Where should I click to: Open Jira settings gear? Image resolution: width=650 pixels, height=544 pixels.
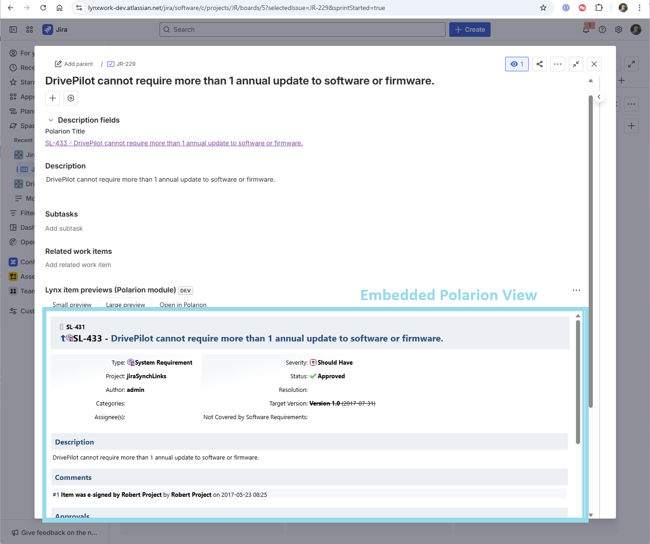click(619, 29)
